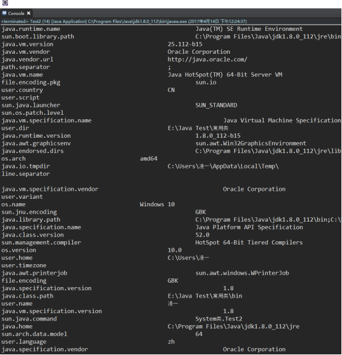Click the file.encoding.pkg property name
Image resolution: width=342 pixels, height=355 pixels.
pyautogui.click(x=31, y=82)
